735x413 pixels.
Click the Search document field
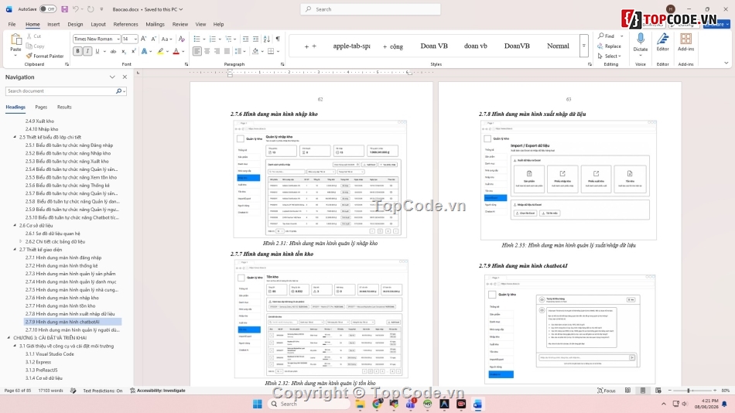coord(61,91)
